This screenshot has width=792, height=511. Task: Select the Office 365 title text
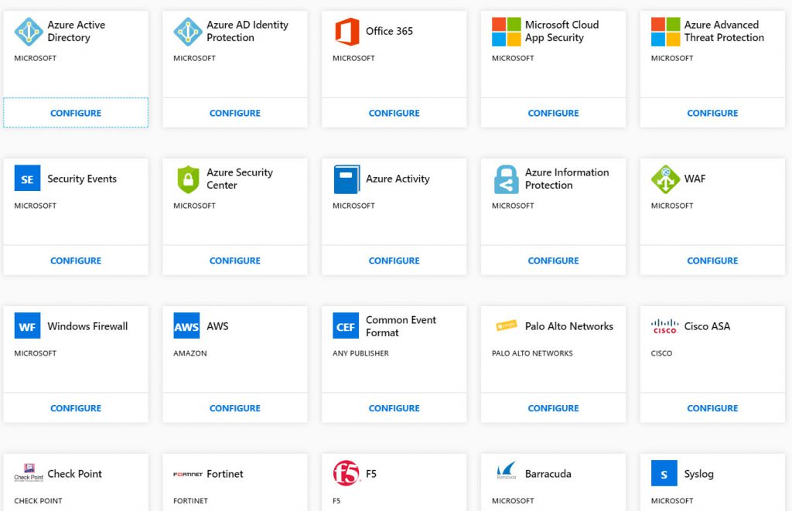(x=389, y=31)
